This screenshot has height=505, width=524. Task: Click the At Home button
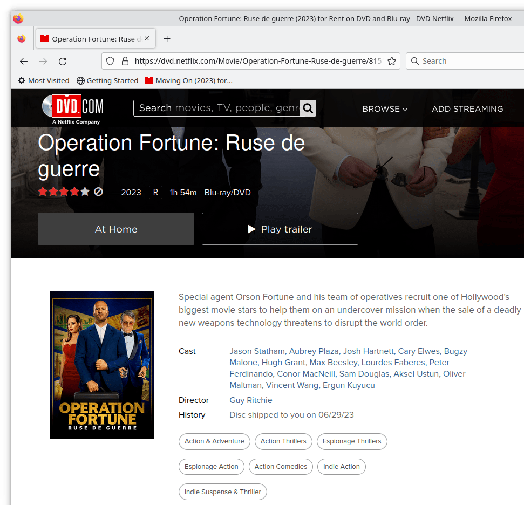pos(116,229)
